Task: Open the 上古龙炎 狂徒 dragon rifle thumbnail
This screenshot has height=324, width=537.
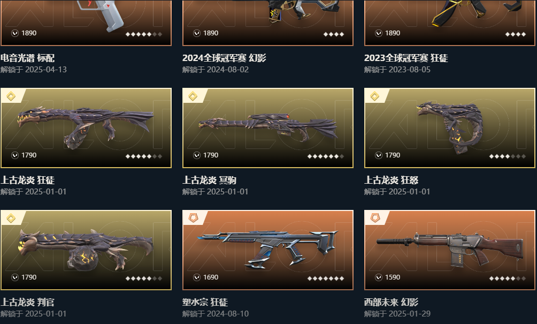Action: [x=86, y=128]
